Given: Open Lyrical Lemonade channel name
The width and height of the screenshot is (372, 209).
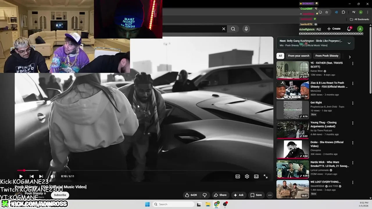Looking at the screenshot, I should (319, 170).
